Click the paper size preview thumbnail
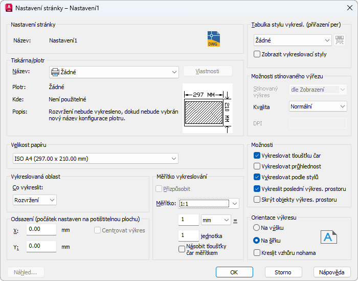The height and width of the screenshot is (281, 358). coord(207,109)
